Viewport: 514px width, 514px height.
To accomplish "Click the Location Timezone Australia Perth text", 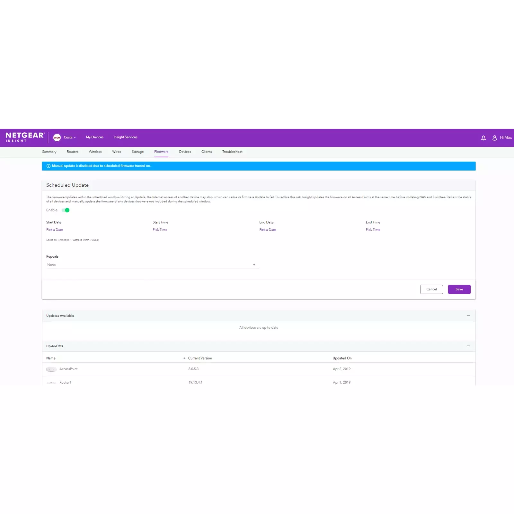I will click(x=73, y=240).
